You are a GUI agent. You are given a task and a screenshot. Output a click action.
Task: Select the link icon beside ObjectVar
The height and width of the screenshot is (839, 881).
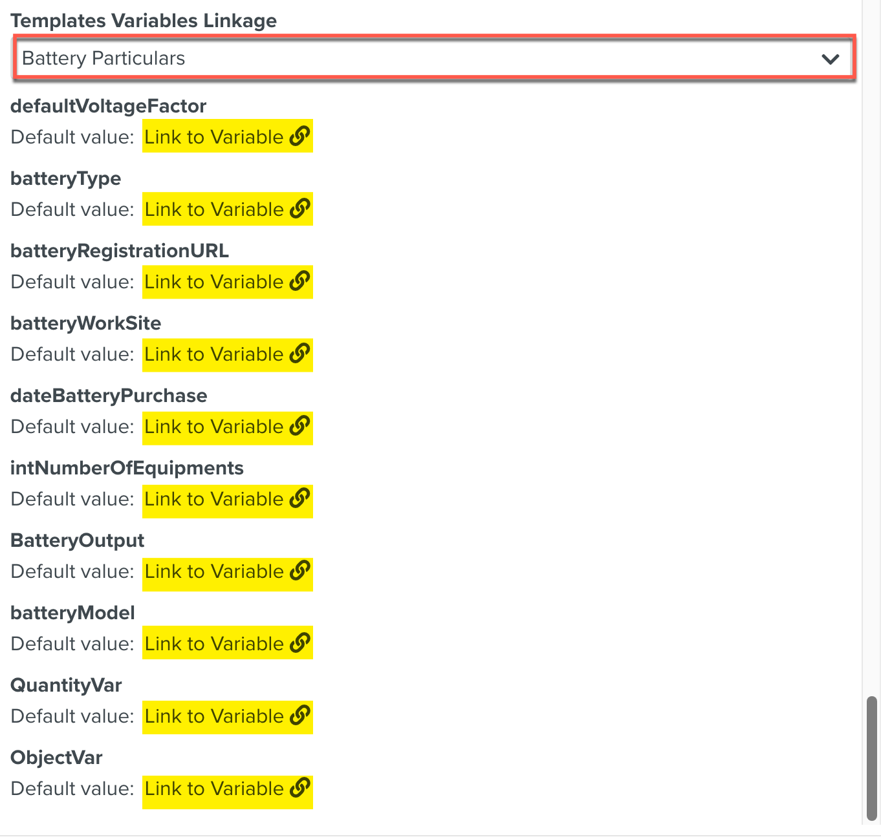pos(300,789)
